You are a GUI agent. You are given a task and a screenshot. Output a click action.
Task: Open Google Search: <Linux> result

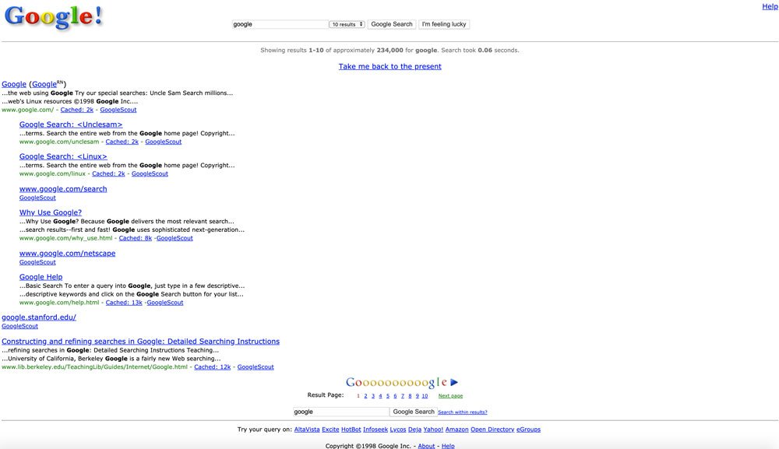pyautogui.click(x=63, y=156)
